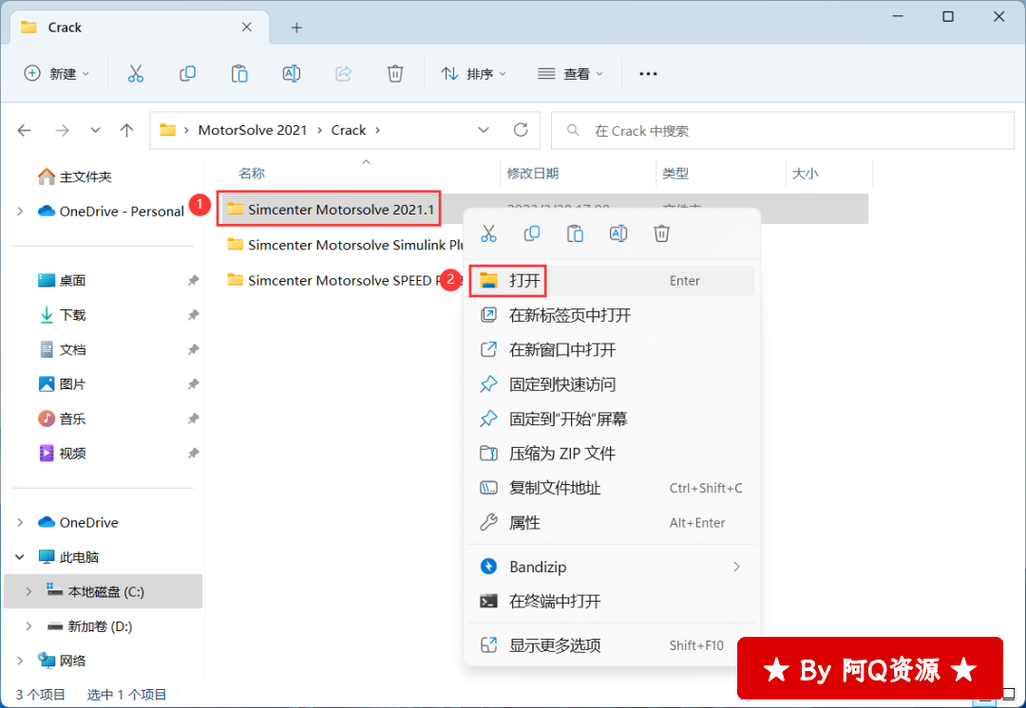Click the delete trash icon in the top toolbar
This screenshot has height=708, width=1026.
tap(395, 74)
